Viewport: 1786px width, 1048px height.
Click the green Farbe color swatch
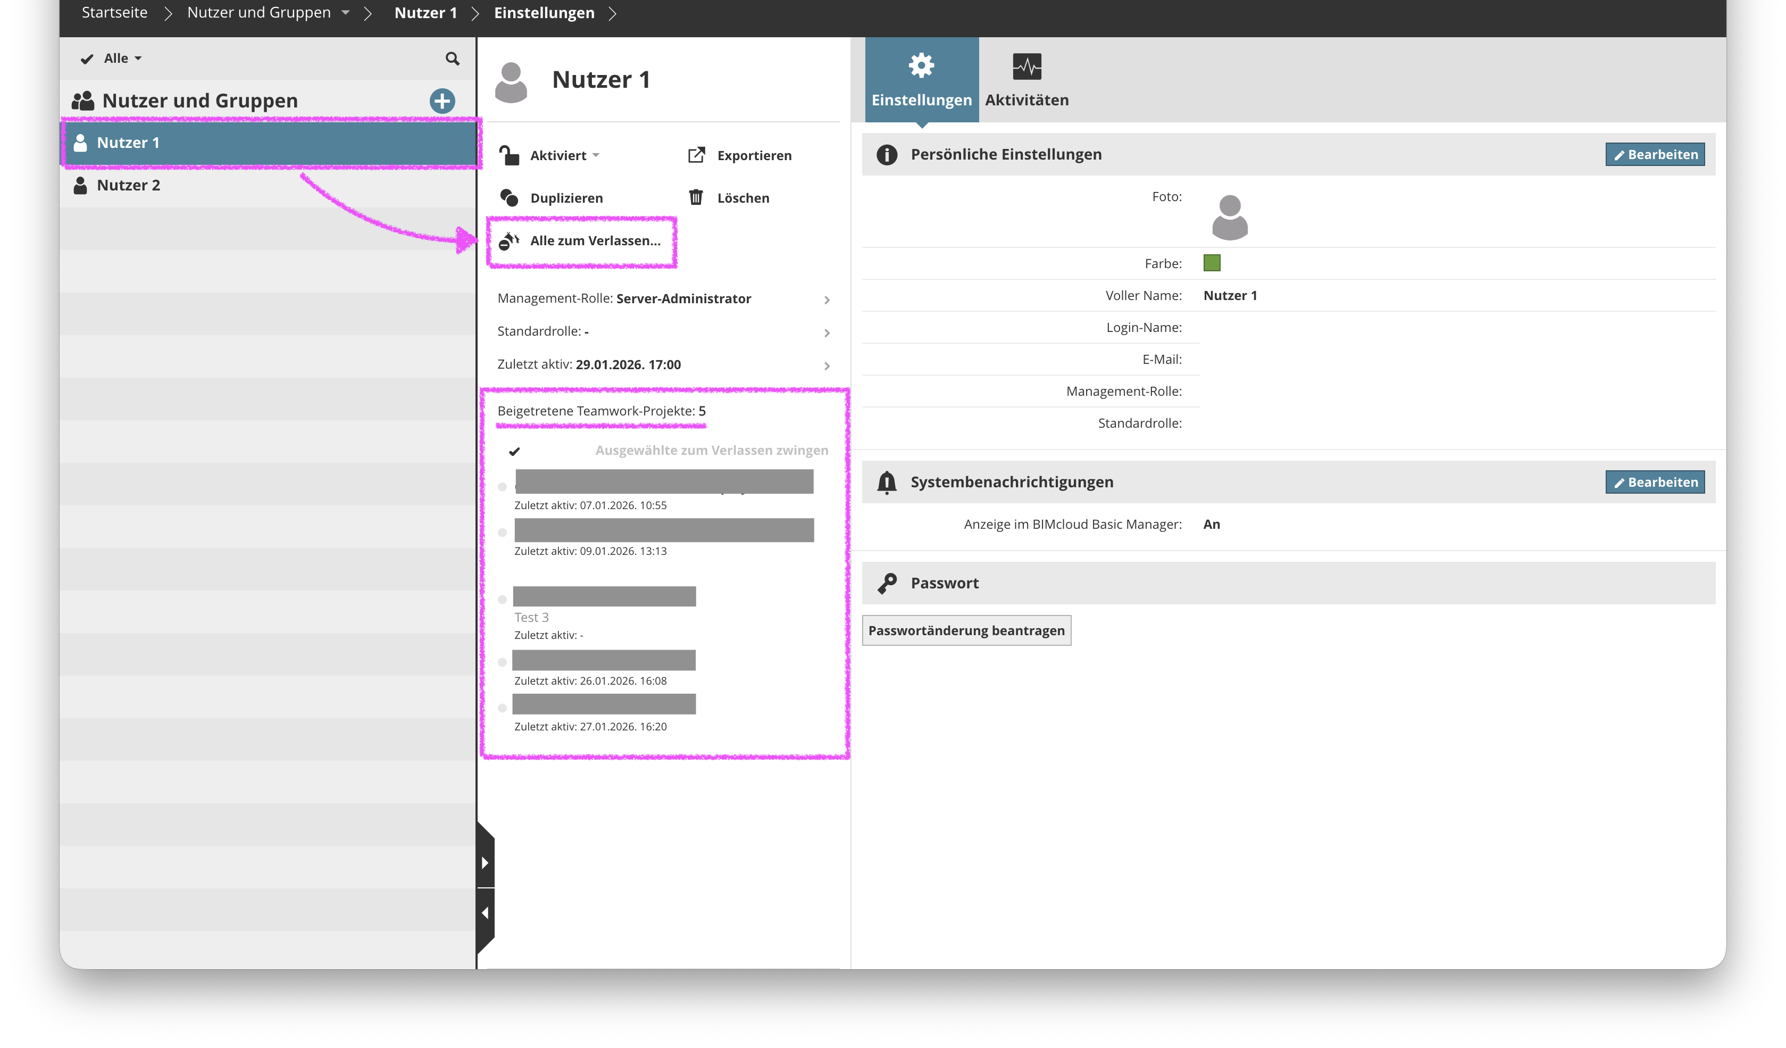coord(1212,263)
